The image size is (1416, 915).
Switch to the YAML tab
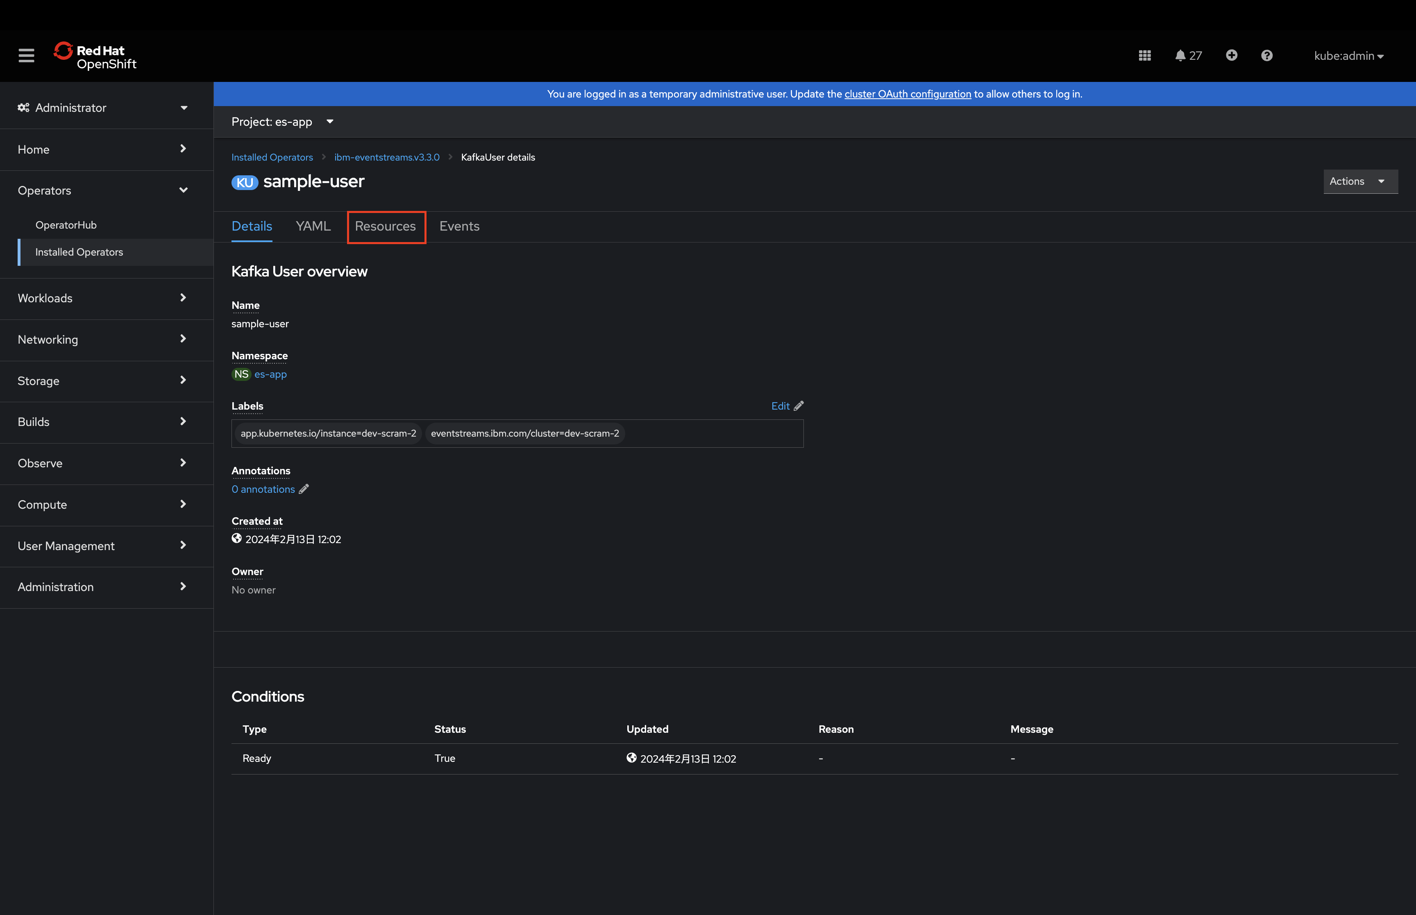click(313, 226)
